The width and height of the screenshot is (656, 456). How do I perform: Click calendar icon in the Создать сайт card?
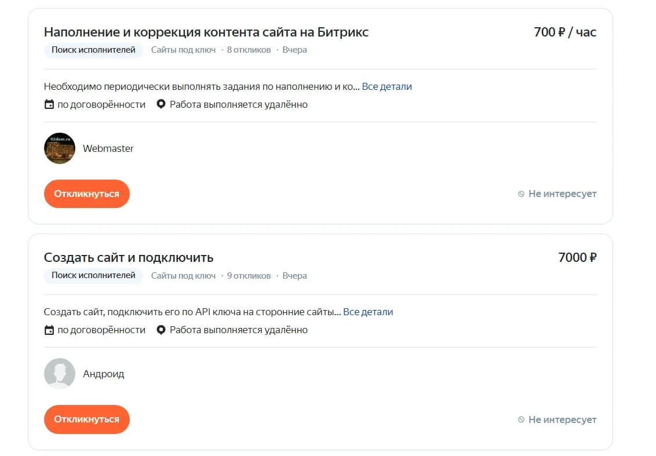49,330
